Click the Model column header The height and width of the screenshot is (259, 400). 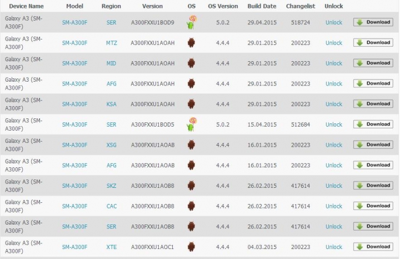[x=74, y=6]
